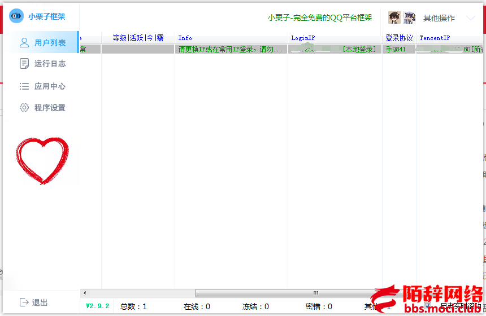
Task: Click the 用户列表 user icon
Action: coord(24,43)
